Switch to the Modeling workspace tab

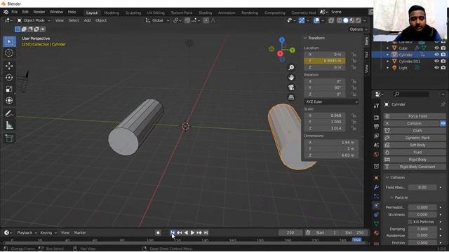pyautogui.click(x=112, y=13)
